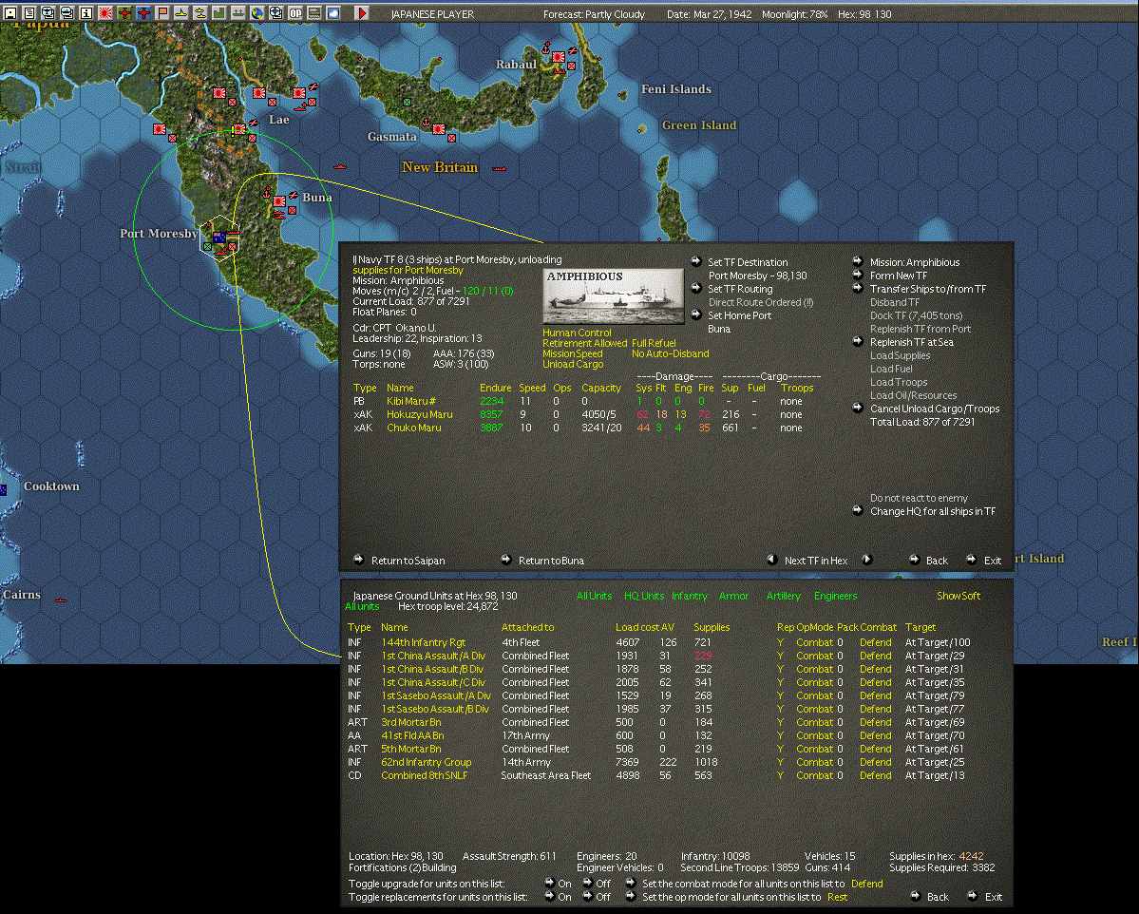Filter ground units by Armor
Image resolution: width=1139 pixels, height=914 pixels.
pos(733,596)
